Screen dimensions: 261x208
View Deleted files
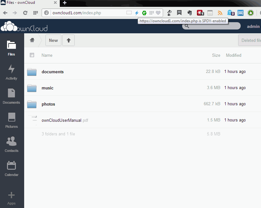[x=251, y=40]
